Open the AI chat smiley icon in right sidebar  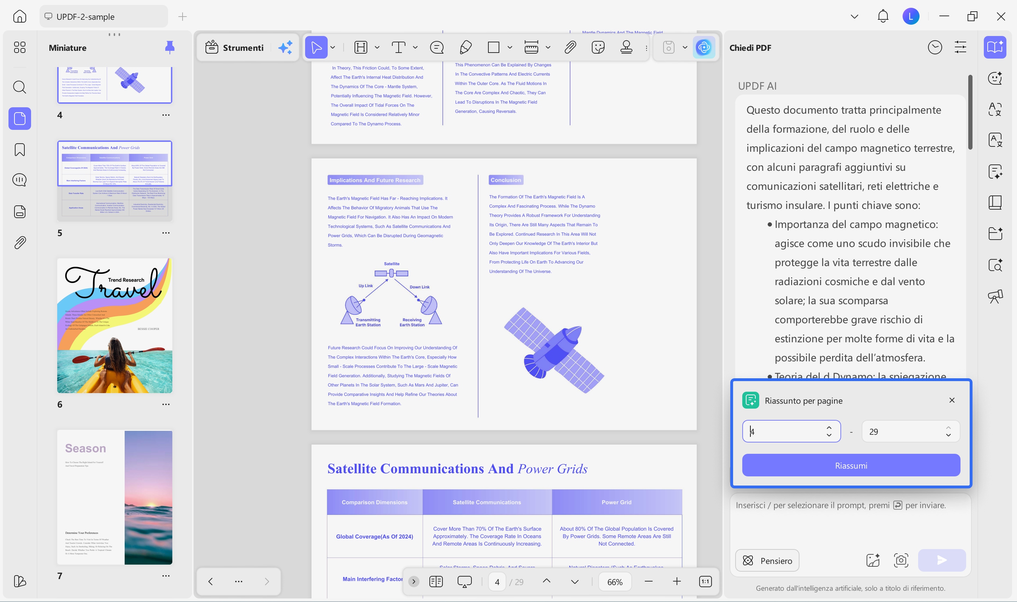(x=995, y=78)
